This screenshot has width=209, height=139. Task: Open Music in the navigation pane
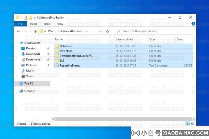pyautogui.click(x=30, y=71)
